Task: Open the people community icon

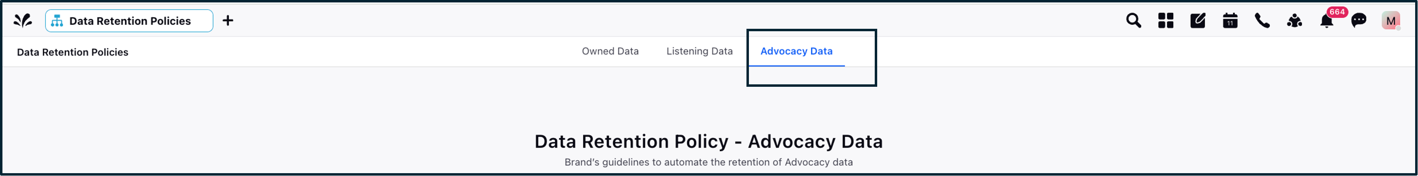Action: [1294, 21]
